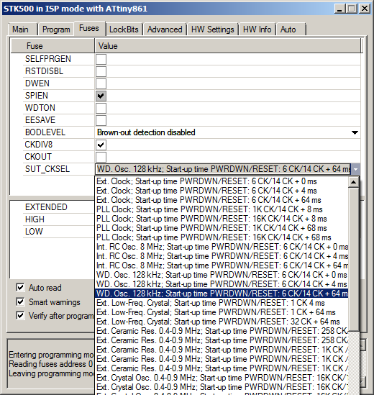
Task: Toggle the Smart warnings checkbox
Action: click(20, 301)
